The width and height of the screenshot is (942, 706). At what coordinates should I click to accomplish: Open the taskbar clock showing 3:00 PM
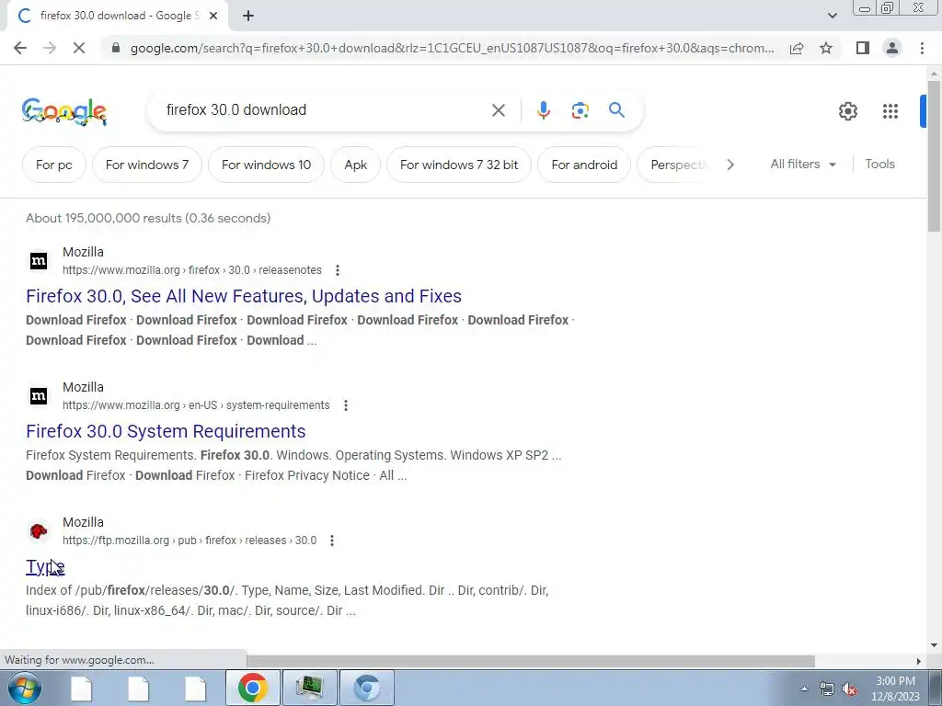tap(895, 689)
